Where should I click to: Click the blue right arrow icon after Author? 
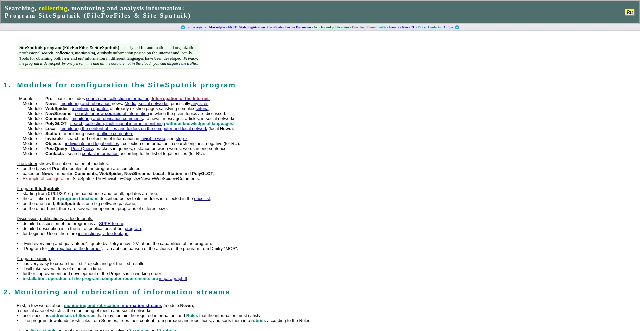pyautogui.click(x=457, y=27)
